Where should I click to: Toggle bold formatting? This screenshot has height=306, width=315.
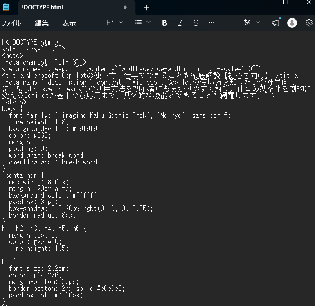tap(164, 23)
